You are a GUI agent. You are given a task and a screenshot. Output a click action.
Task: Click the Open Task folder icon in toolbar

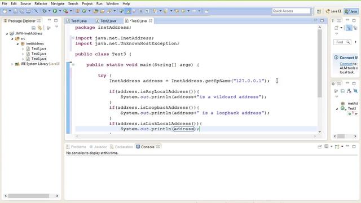(102, 11)
